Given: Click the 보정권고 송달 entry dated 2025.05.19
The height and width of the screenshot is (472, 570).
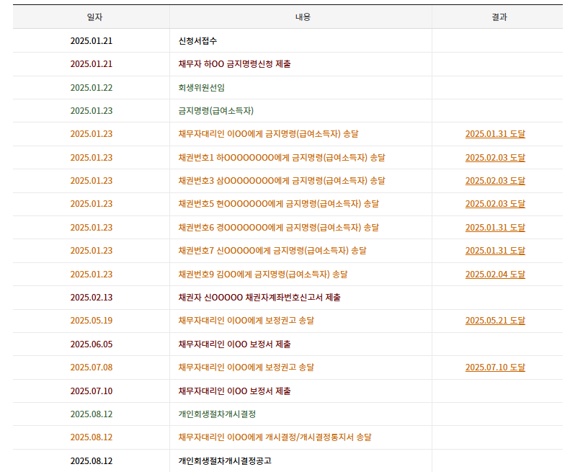Looking at the screenshot, I should click(246, 321).
